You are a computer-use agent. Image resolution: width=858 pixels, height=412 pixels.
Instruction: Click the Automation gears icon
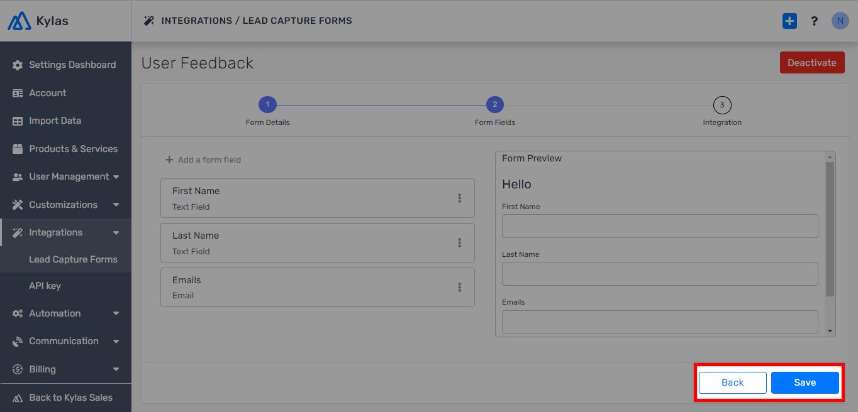(18, 313)
